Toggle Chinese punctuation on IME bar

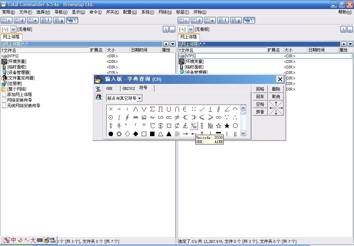point(27,240)
